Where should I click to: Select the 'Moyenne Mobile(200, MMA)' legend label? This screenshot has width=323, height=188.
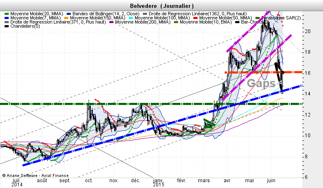(143, 22)
